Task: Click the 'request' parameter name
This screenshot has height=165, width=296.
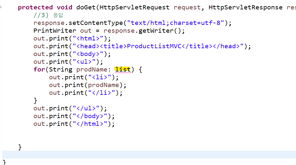Action: 187,7
